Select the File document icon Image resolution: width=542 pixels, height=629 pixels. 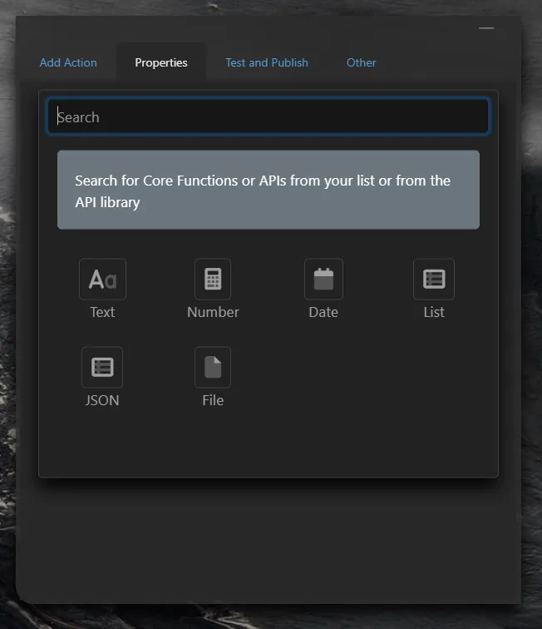(213, 367)
